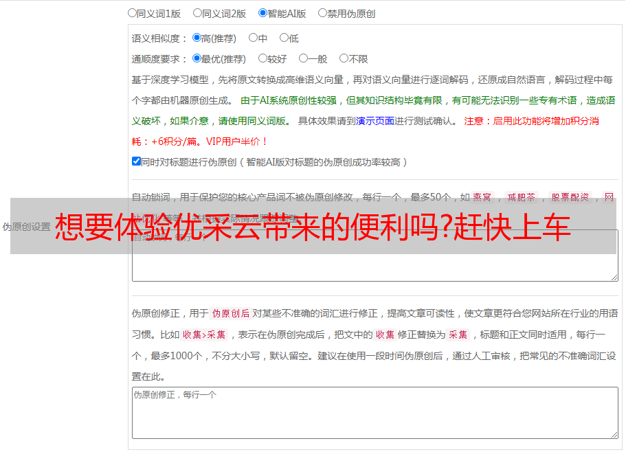626x452 pixels.
Task: Click the 股票配资 example tag
Action: pos(570,197)
